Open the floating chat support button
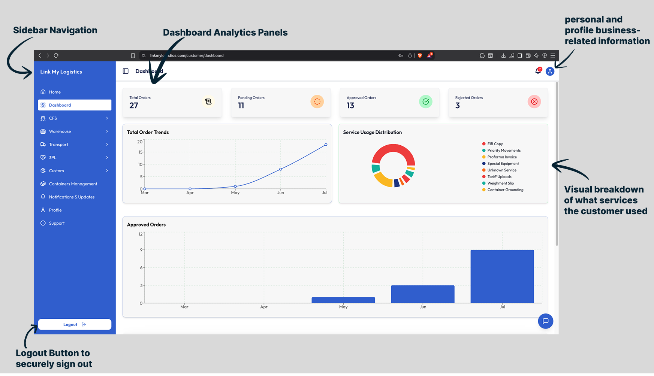Screen dimensions: 654x376 point(545,321)
